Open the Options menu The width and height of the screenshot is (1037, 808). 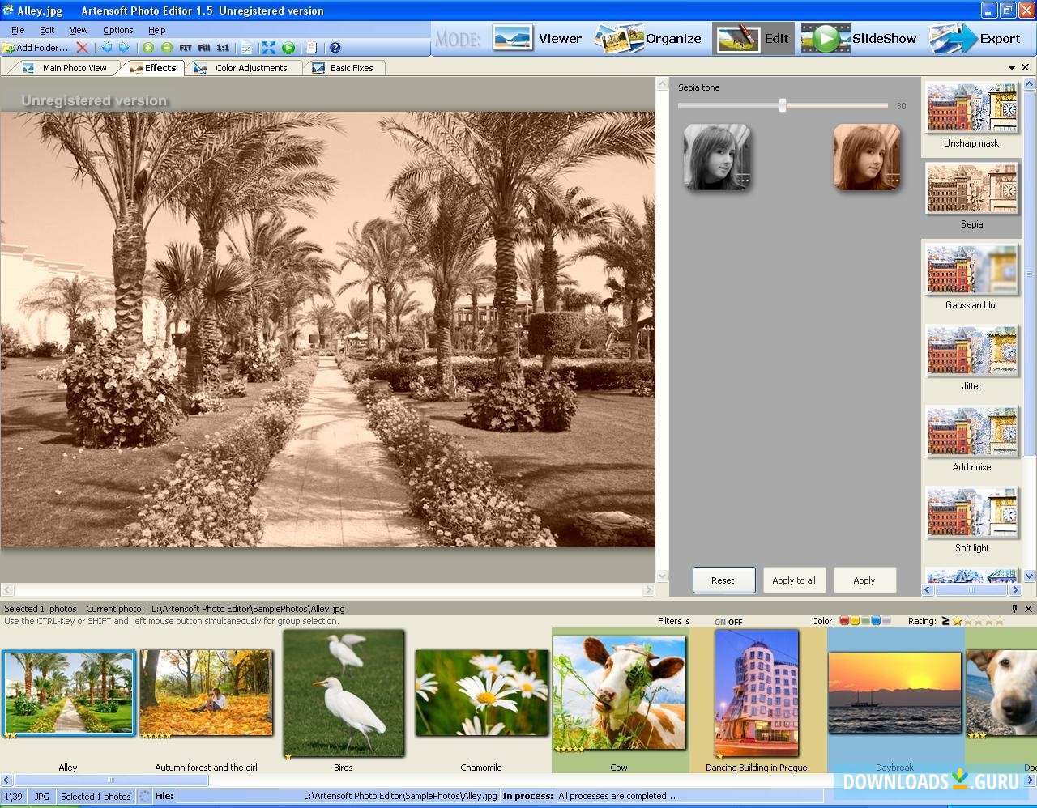[x=117, y=29]
